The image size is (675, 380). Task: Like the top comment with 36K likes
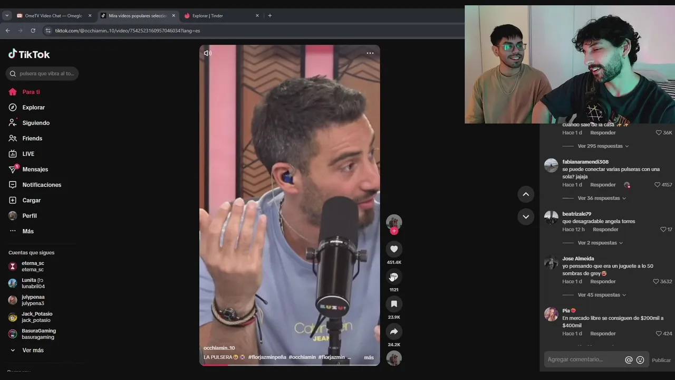click(x=659, y=132)
